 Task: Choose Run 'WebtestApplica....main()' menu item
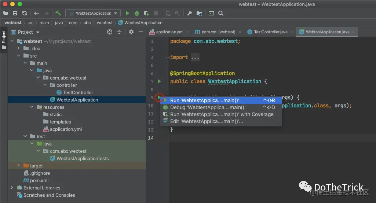click(221, 100)
